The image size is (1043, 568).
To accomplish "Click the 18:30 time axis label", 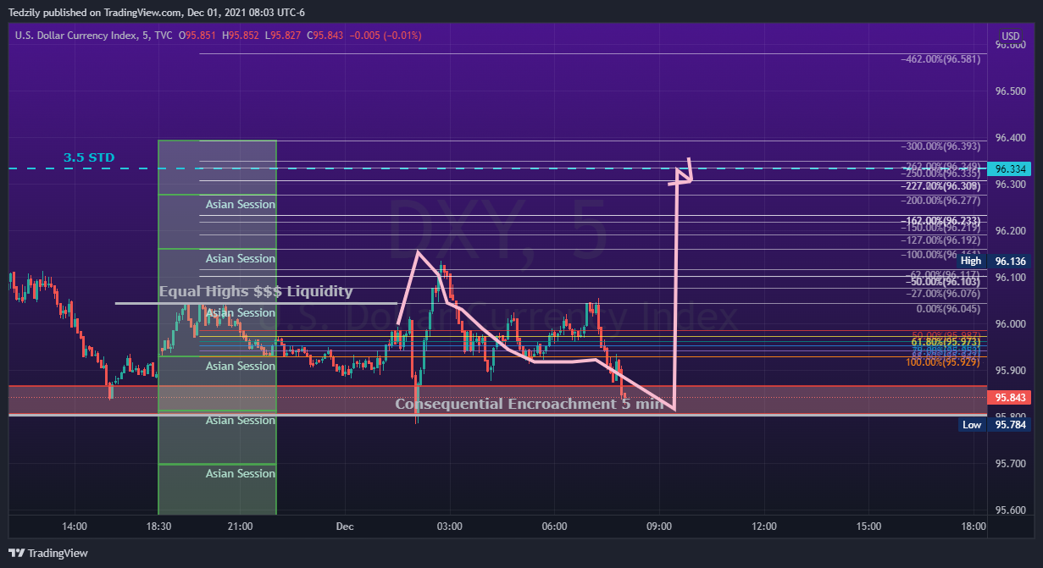I will coord(158,527).
